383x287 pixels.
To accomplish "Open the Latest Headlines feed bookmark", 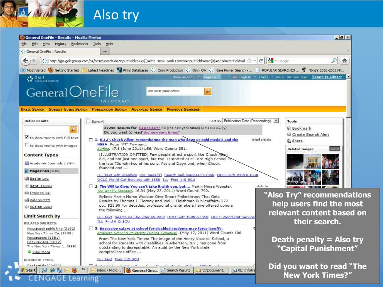I will tap(98, 70).
